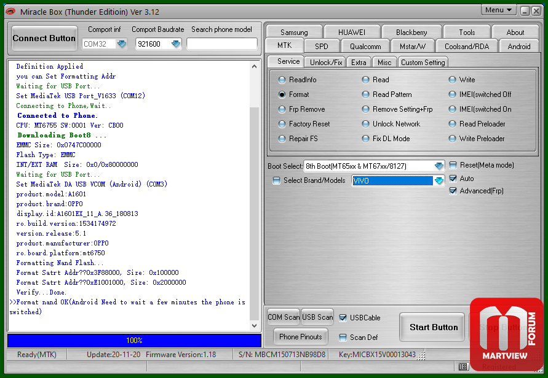Screen dimensions: 548x378
Task: Open Phone Pinouts
Action: coord(301,336)
